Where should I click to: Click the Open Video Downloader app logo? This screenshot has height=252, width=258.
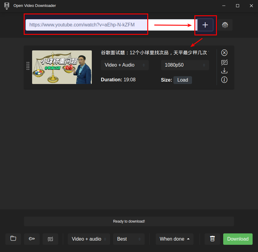point(7,6)
